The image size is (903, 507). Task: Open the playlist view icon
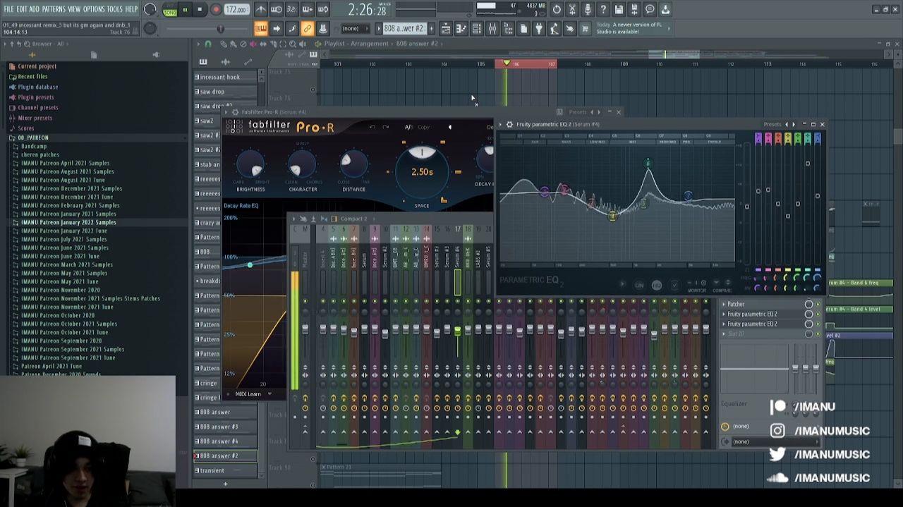(446, 28)
